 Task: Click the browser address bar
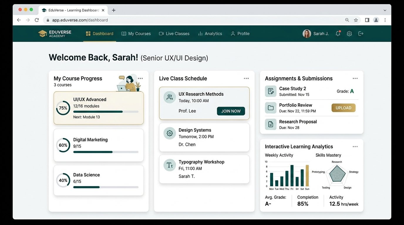pos(194,20)
